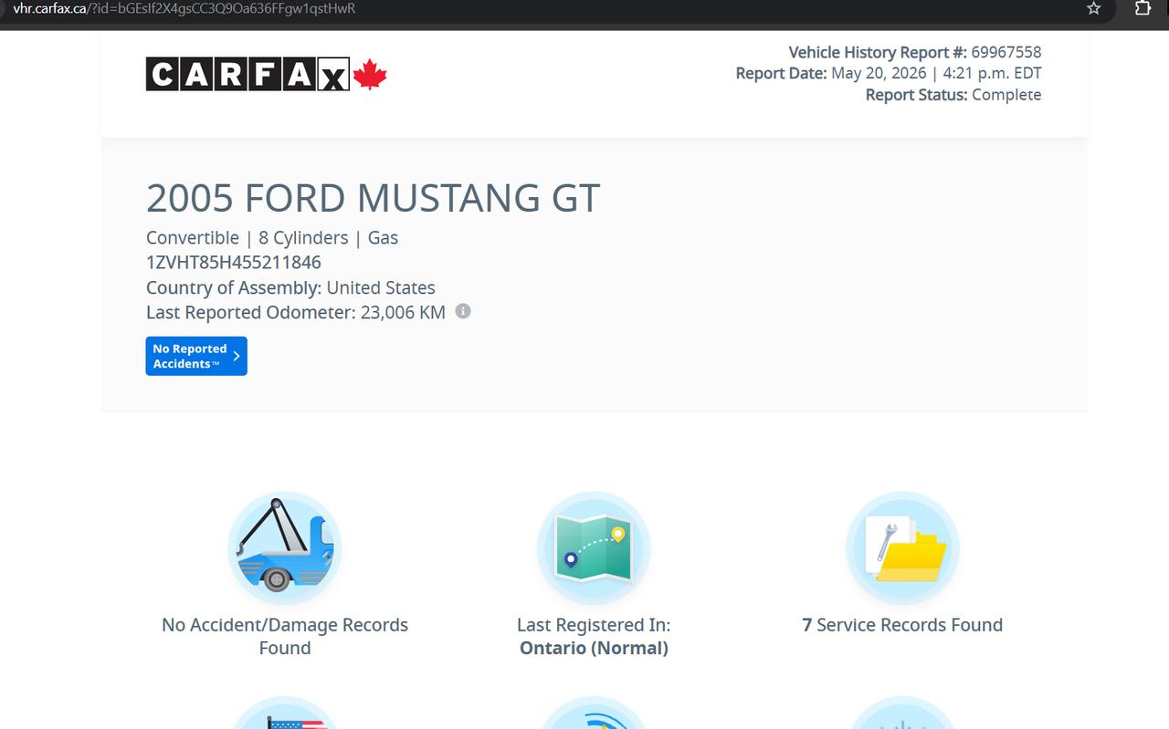Open the No Reported Accidents badge
Screen dimensions: 1169x729
tap(196, 356)
